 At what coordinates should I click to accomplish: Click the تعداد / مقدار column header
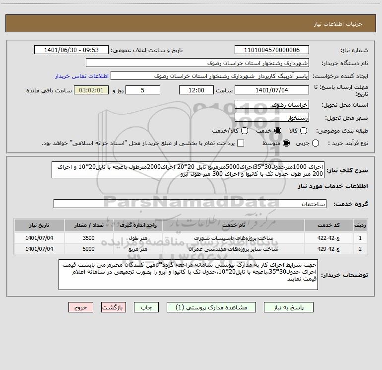click(x=89, y=225)
